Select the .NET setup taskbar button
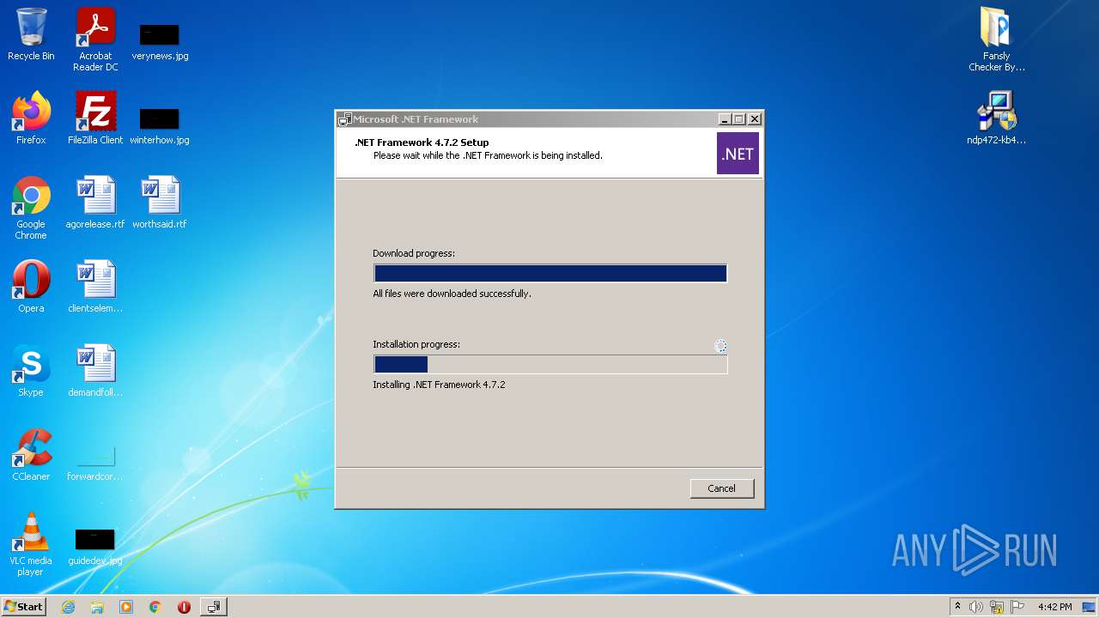The image size is (1099, 618). [213, 607]
